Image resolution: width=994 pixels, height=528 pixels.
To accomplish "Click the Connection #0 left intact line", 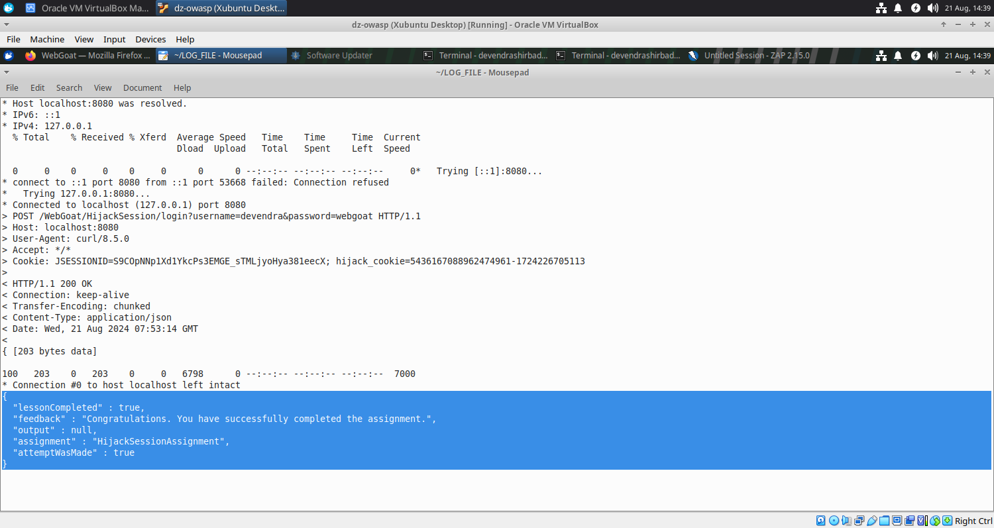I will click(121, 385).
